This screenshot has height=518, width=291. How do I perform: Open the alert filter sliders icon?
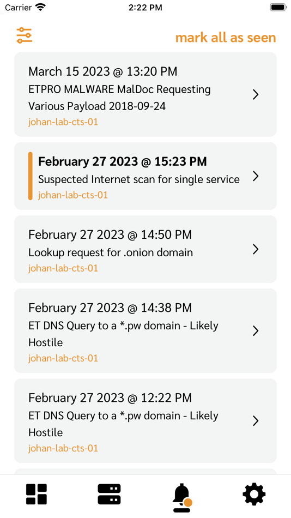(25, 35)
